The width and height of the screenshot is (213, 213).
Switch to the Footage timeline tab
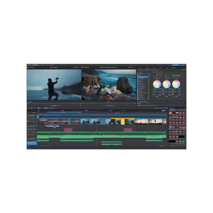tap(63, 110)
